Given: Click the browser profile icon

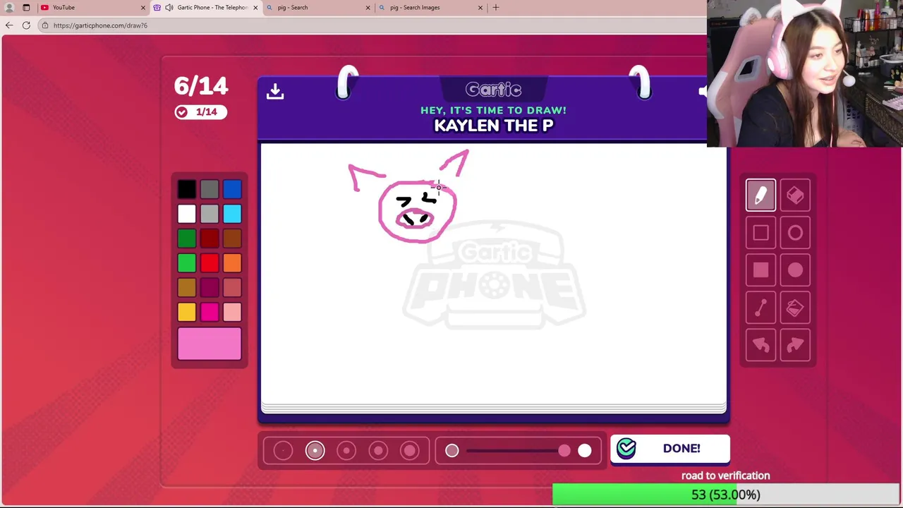Looking at the screenshot, I should (x=9, y=8).
